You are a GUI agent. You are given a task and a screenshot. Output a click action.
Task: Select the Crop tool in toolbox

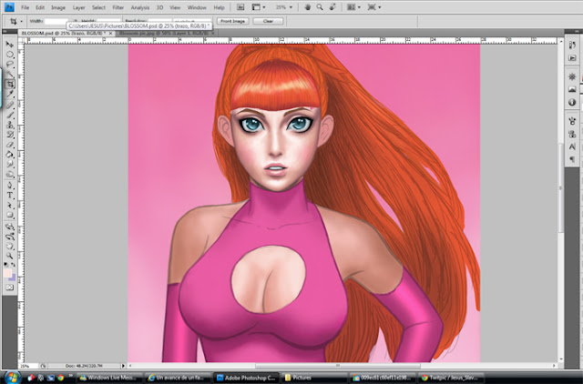pos(10,84)
